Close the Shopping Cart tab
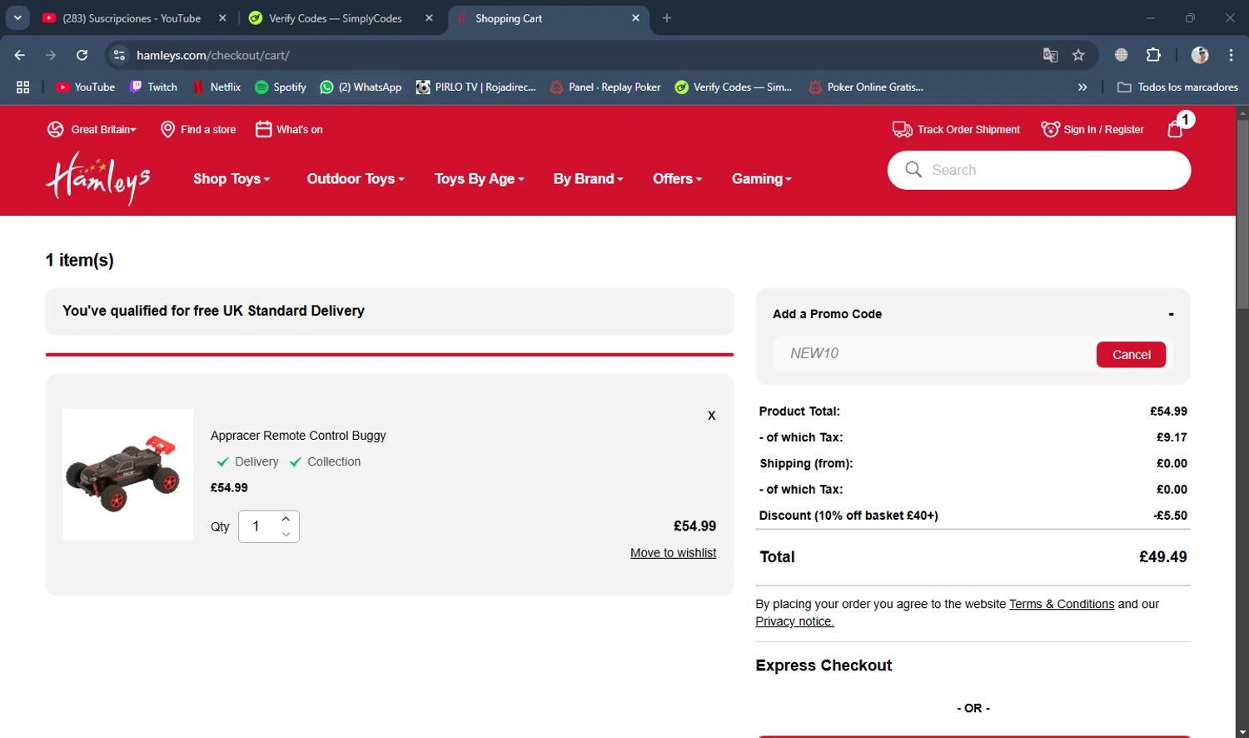1249x738 pixels. click(635, 18)
